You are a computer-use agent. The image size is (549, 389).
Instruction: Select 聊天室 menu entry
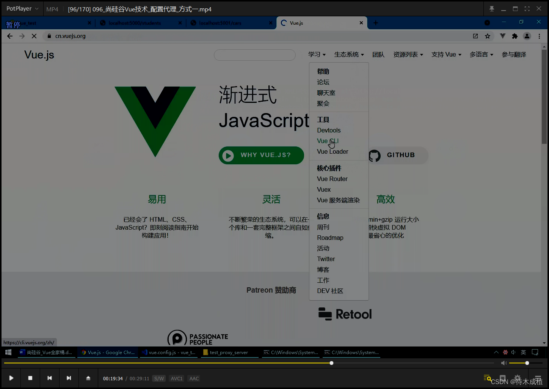tap(326, 93)
